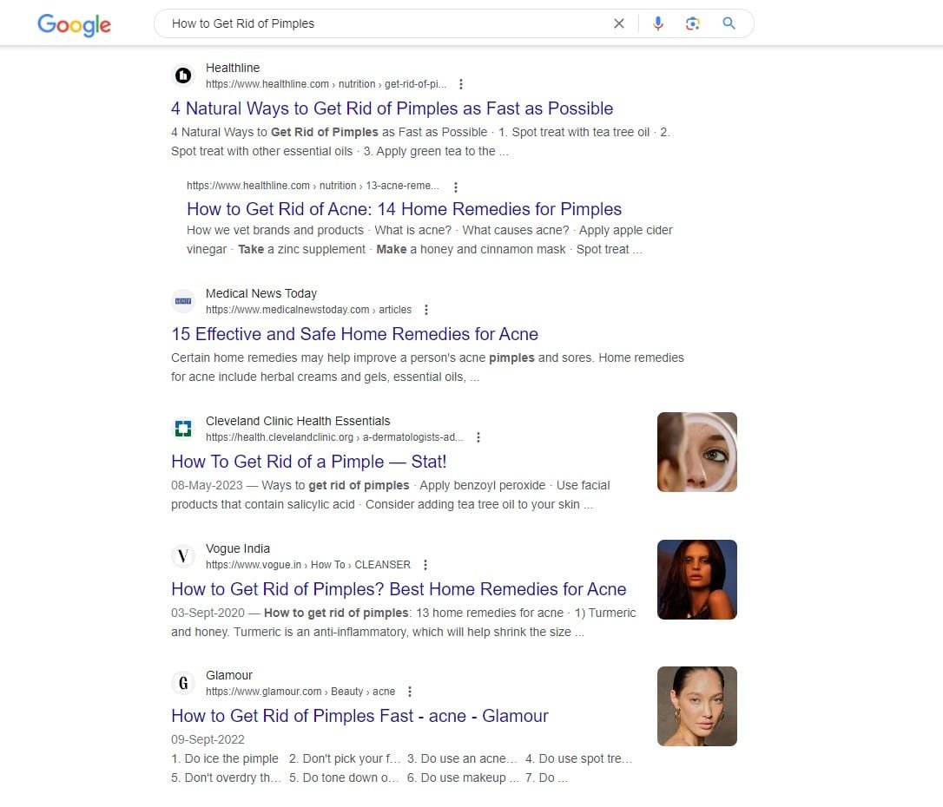Click the Healthline site favicon
The width and height of the screenshot is (943, 807).
183,75
